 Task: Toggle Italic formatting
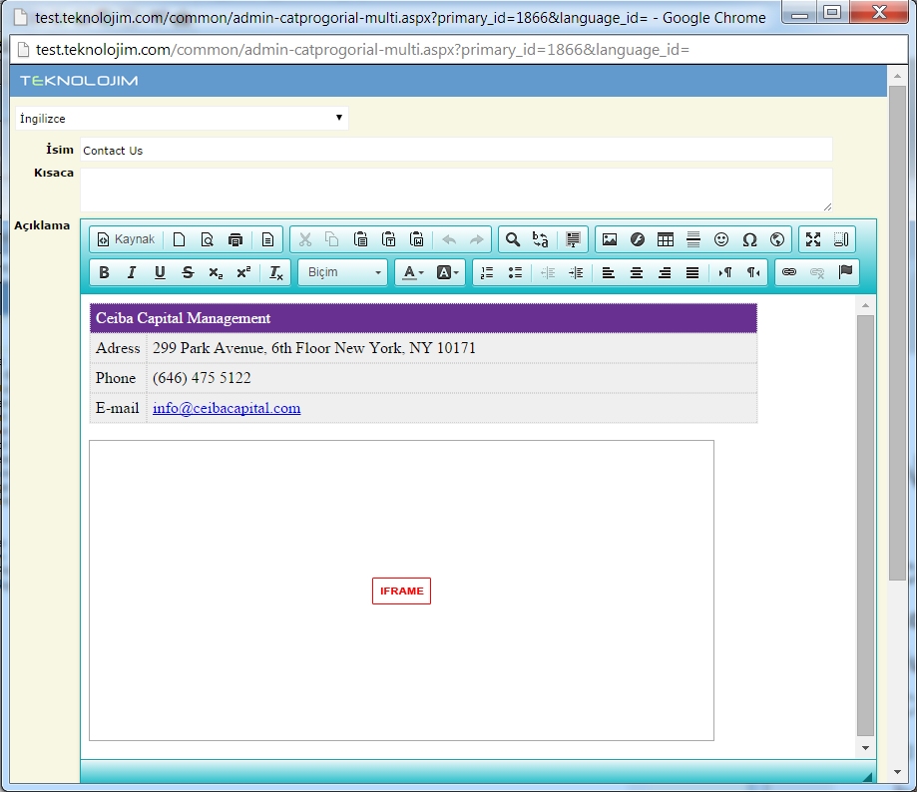click(132, 272)
